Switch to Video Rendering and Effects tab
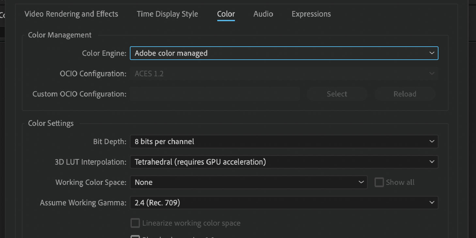Screen dimensions: 476x238 [x=71, y=14]
